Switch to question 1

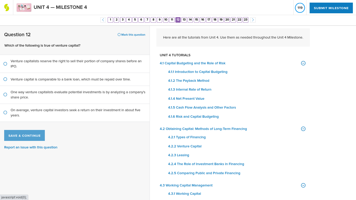tap(110, 20)
